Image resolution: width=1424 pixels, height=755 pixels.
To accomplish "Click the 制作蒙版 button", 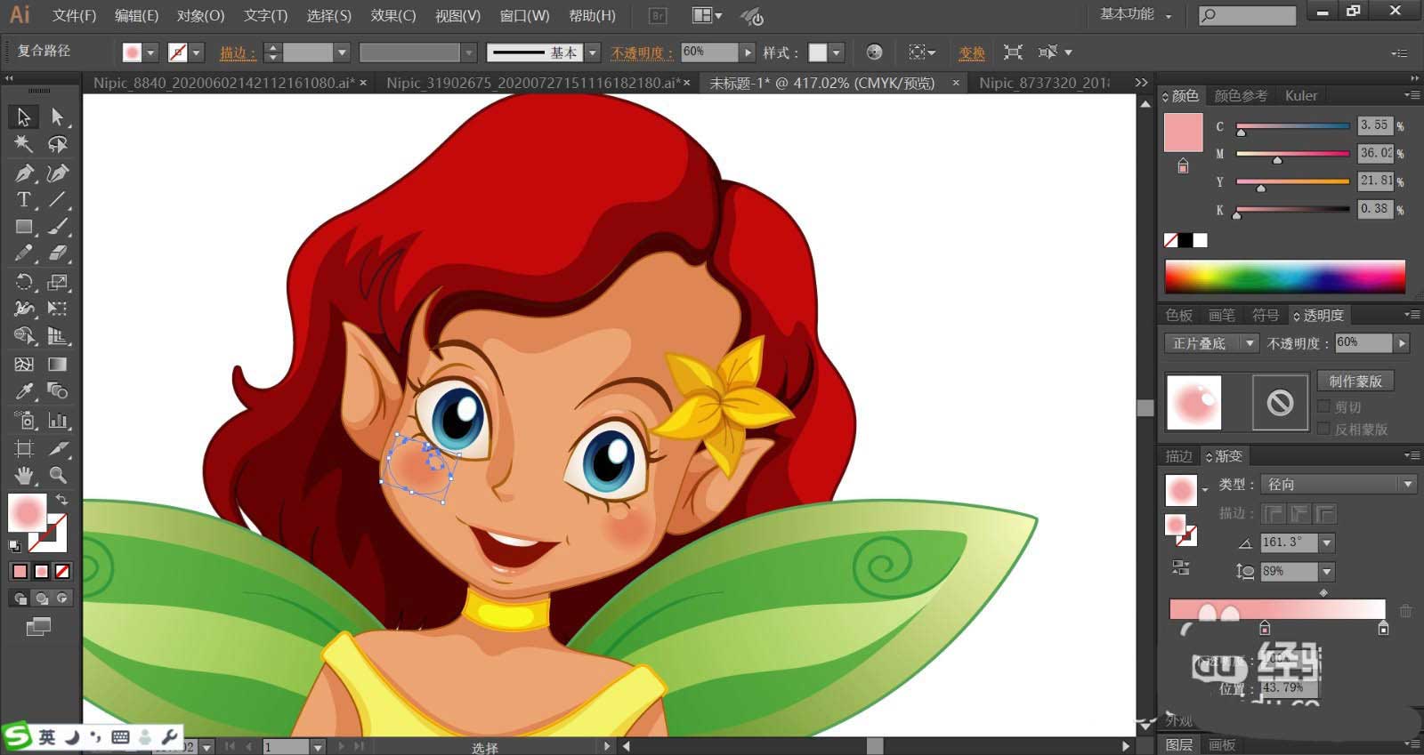I will tap(1355, 381).
